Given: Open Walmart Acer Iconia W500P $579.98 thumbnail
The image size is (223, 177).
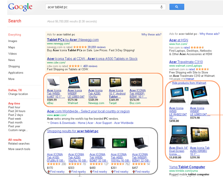Looking at the screenshot, I should point(74,82).
